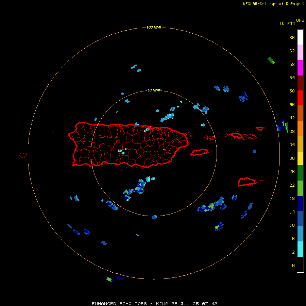Image resolution: width=306 pixels, height=306 pixels.
Task: Pick the bright red legend color band
Action: coord(300,98)
